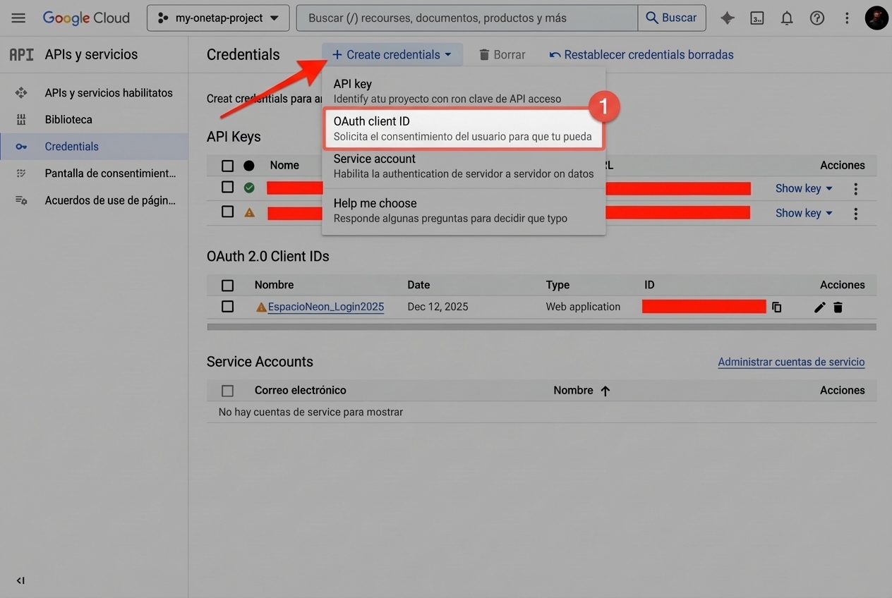Open the Create credentials dropdown

click(x=392, y=54)
